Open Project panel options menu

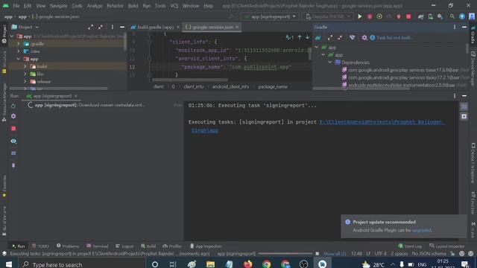coord(113,27)
